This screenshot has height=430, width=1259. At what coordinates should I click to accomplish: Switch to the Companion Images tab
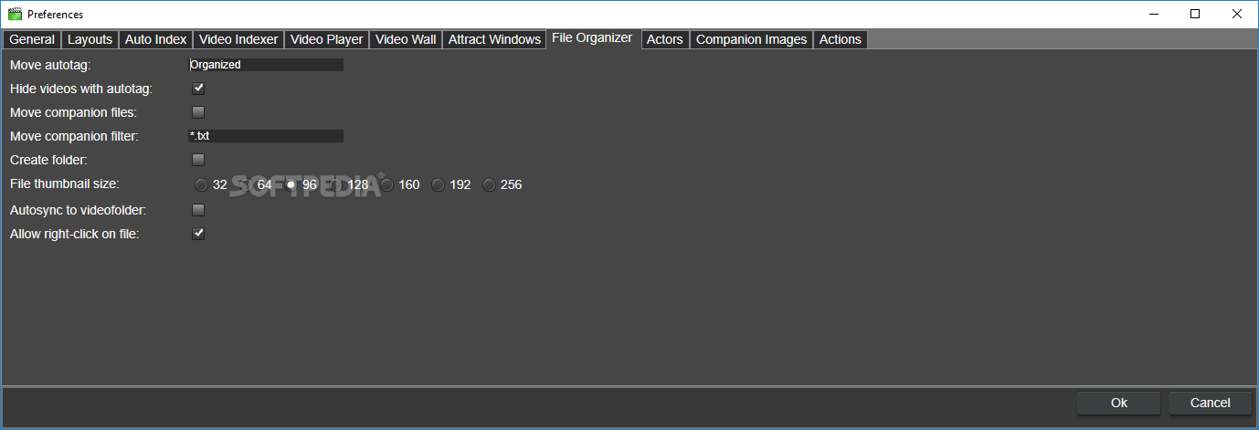point(751,39)
